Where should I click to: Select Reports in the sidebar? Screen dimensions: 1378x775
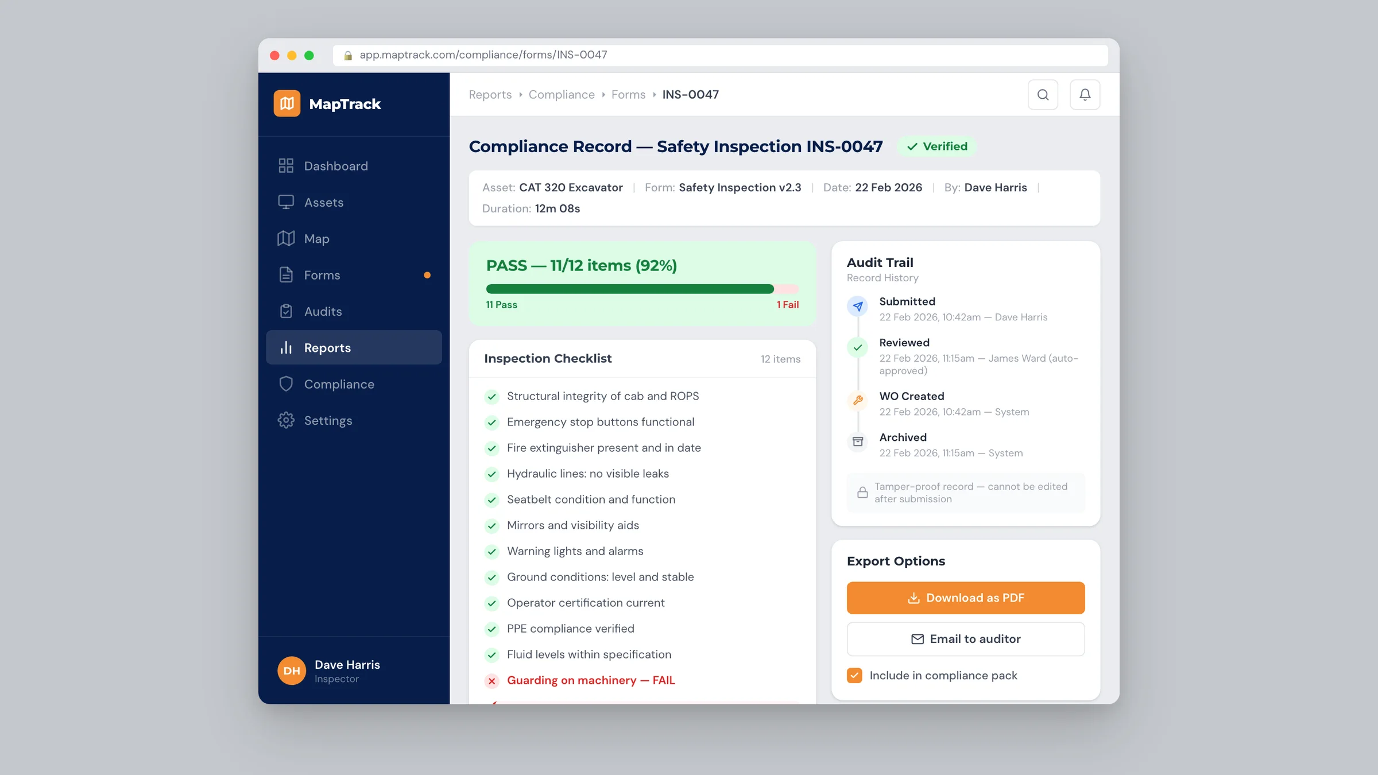(x=354, y=347)
